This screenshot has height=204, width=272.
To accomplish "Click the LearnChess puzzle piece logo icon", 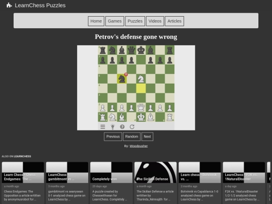I will coord(9,6).
